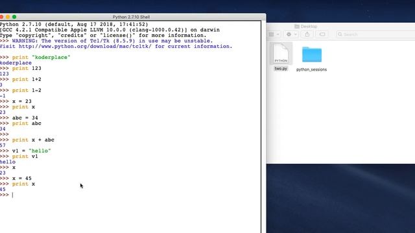Click the gear Action icon in Finder toolbar
The image size is (415, 233).
289,34
